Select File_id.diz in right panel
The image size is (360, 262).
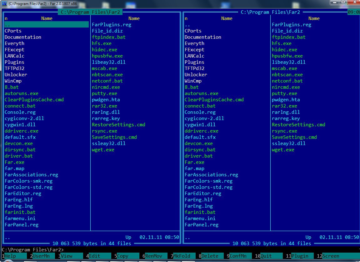pyautogui.click(x=287, y=31)
